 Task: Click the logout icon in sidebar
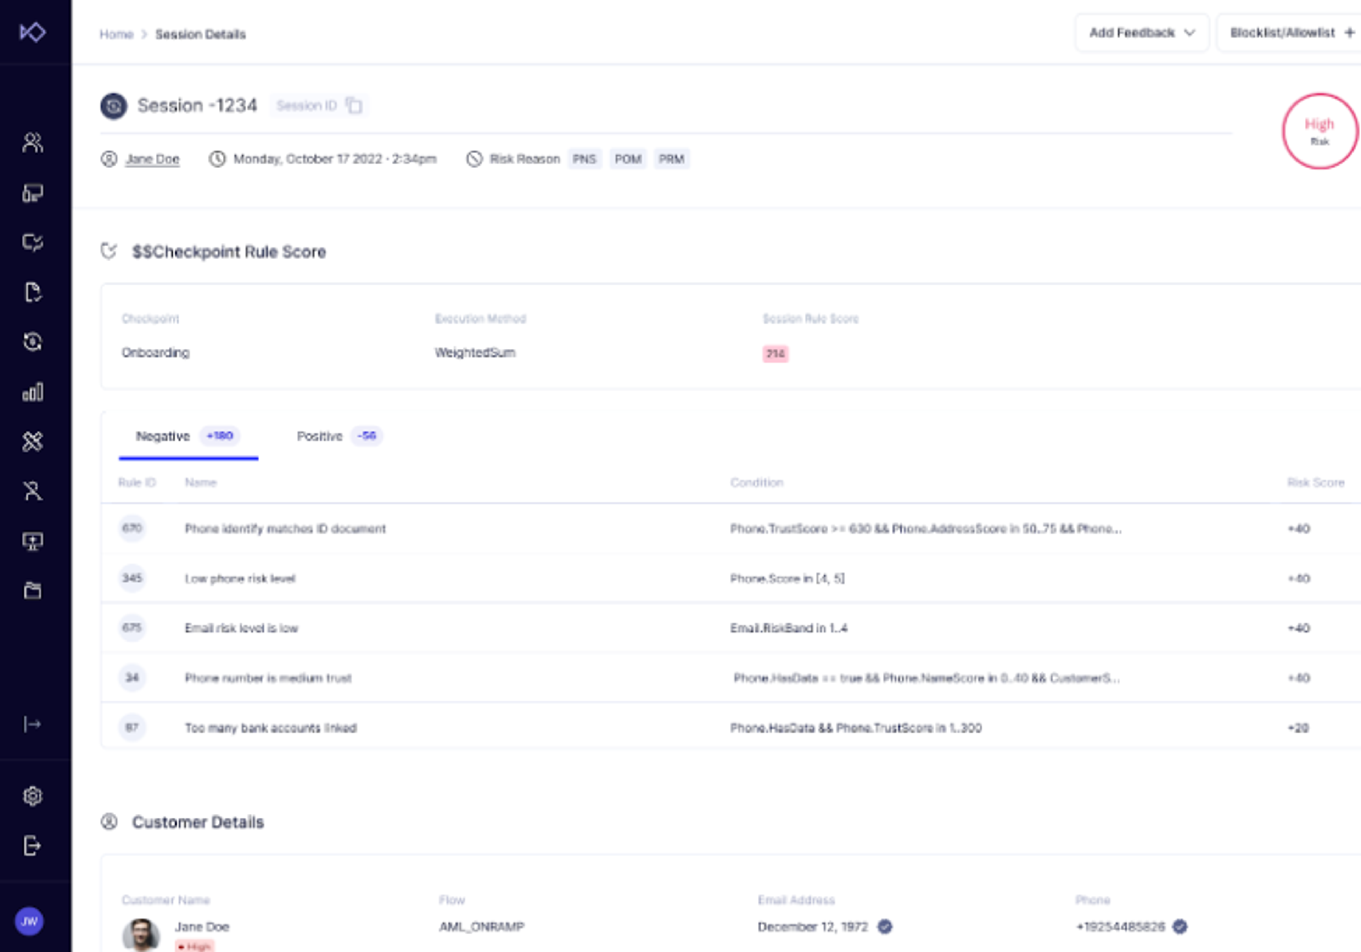click(x=33, y=846)
